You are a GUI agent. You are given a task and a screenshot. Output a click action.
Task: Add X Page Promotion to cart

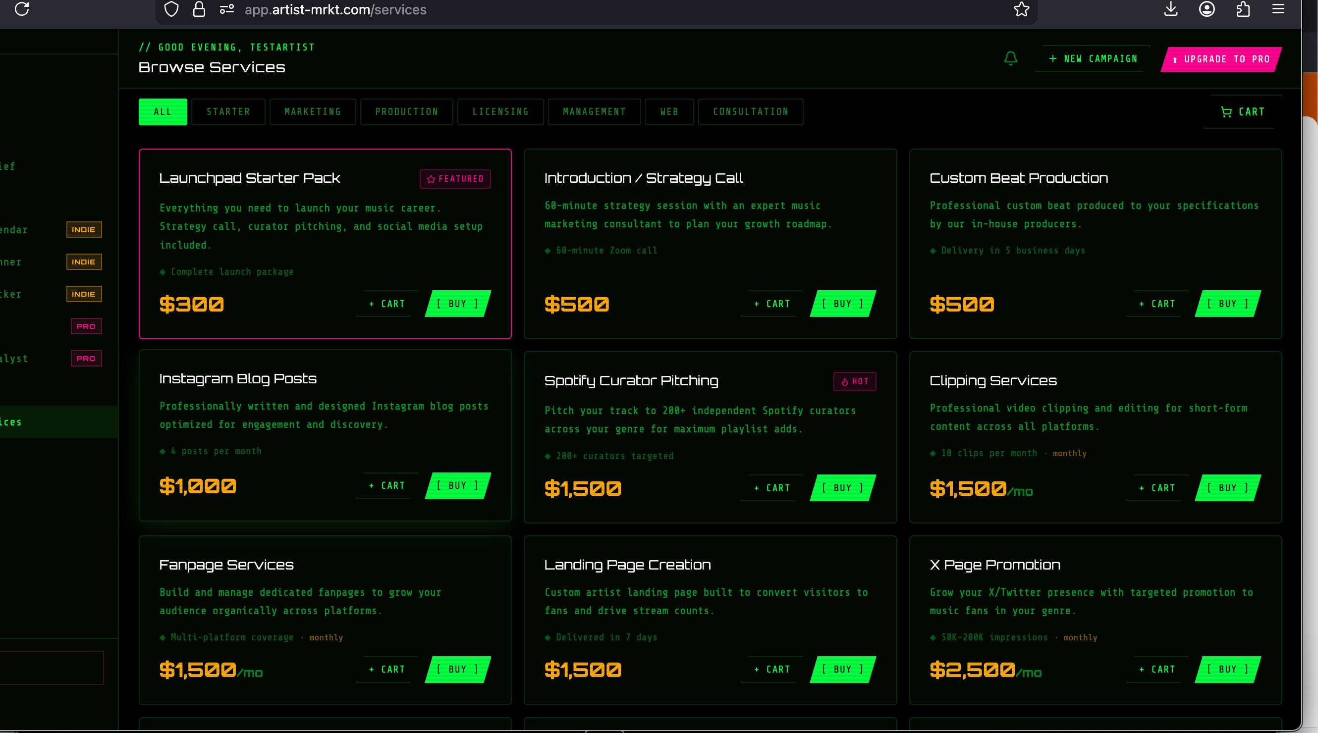tap(1157, 670)
